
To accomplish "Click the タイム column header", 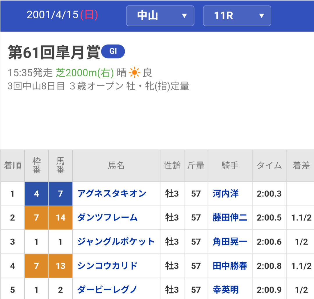I will tap(269, 166).
